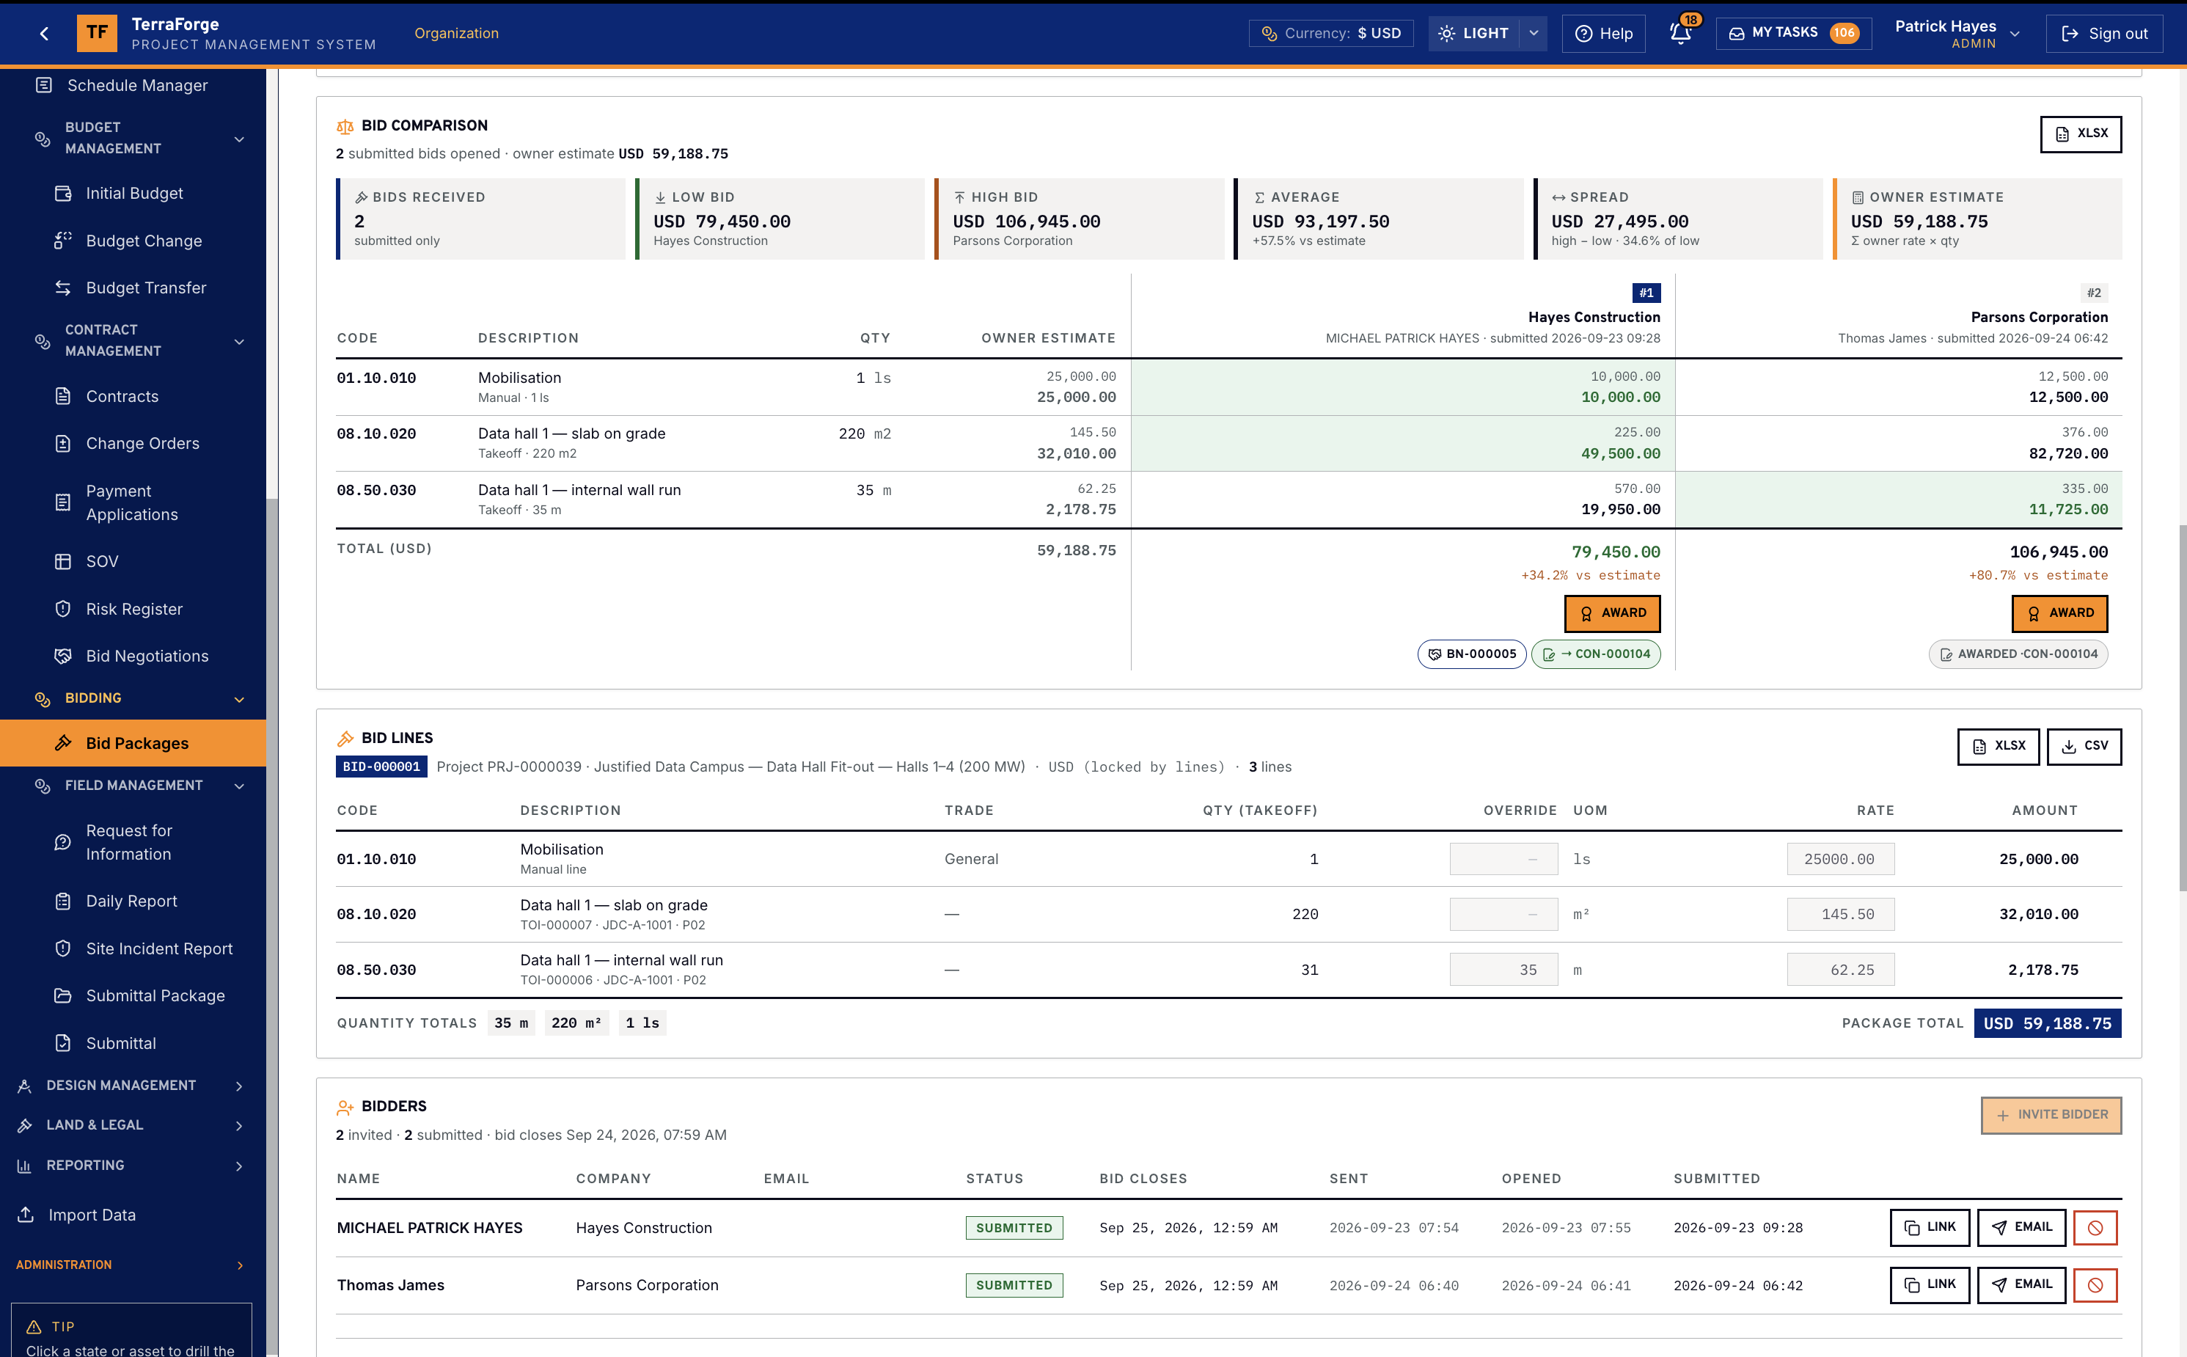Export Bid Lines as CSV
2187x1357 pixels.
[2084, 747]
